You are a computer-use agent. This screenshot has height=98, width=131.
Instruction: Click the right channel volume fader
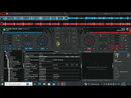[69, 39]
